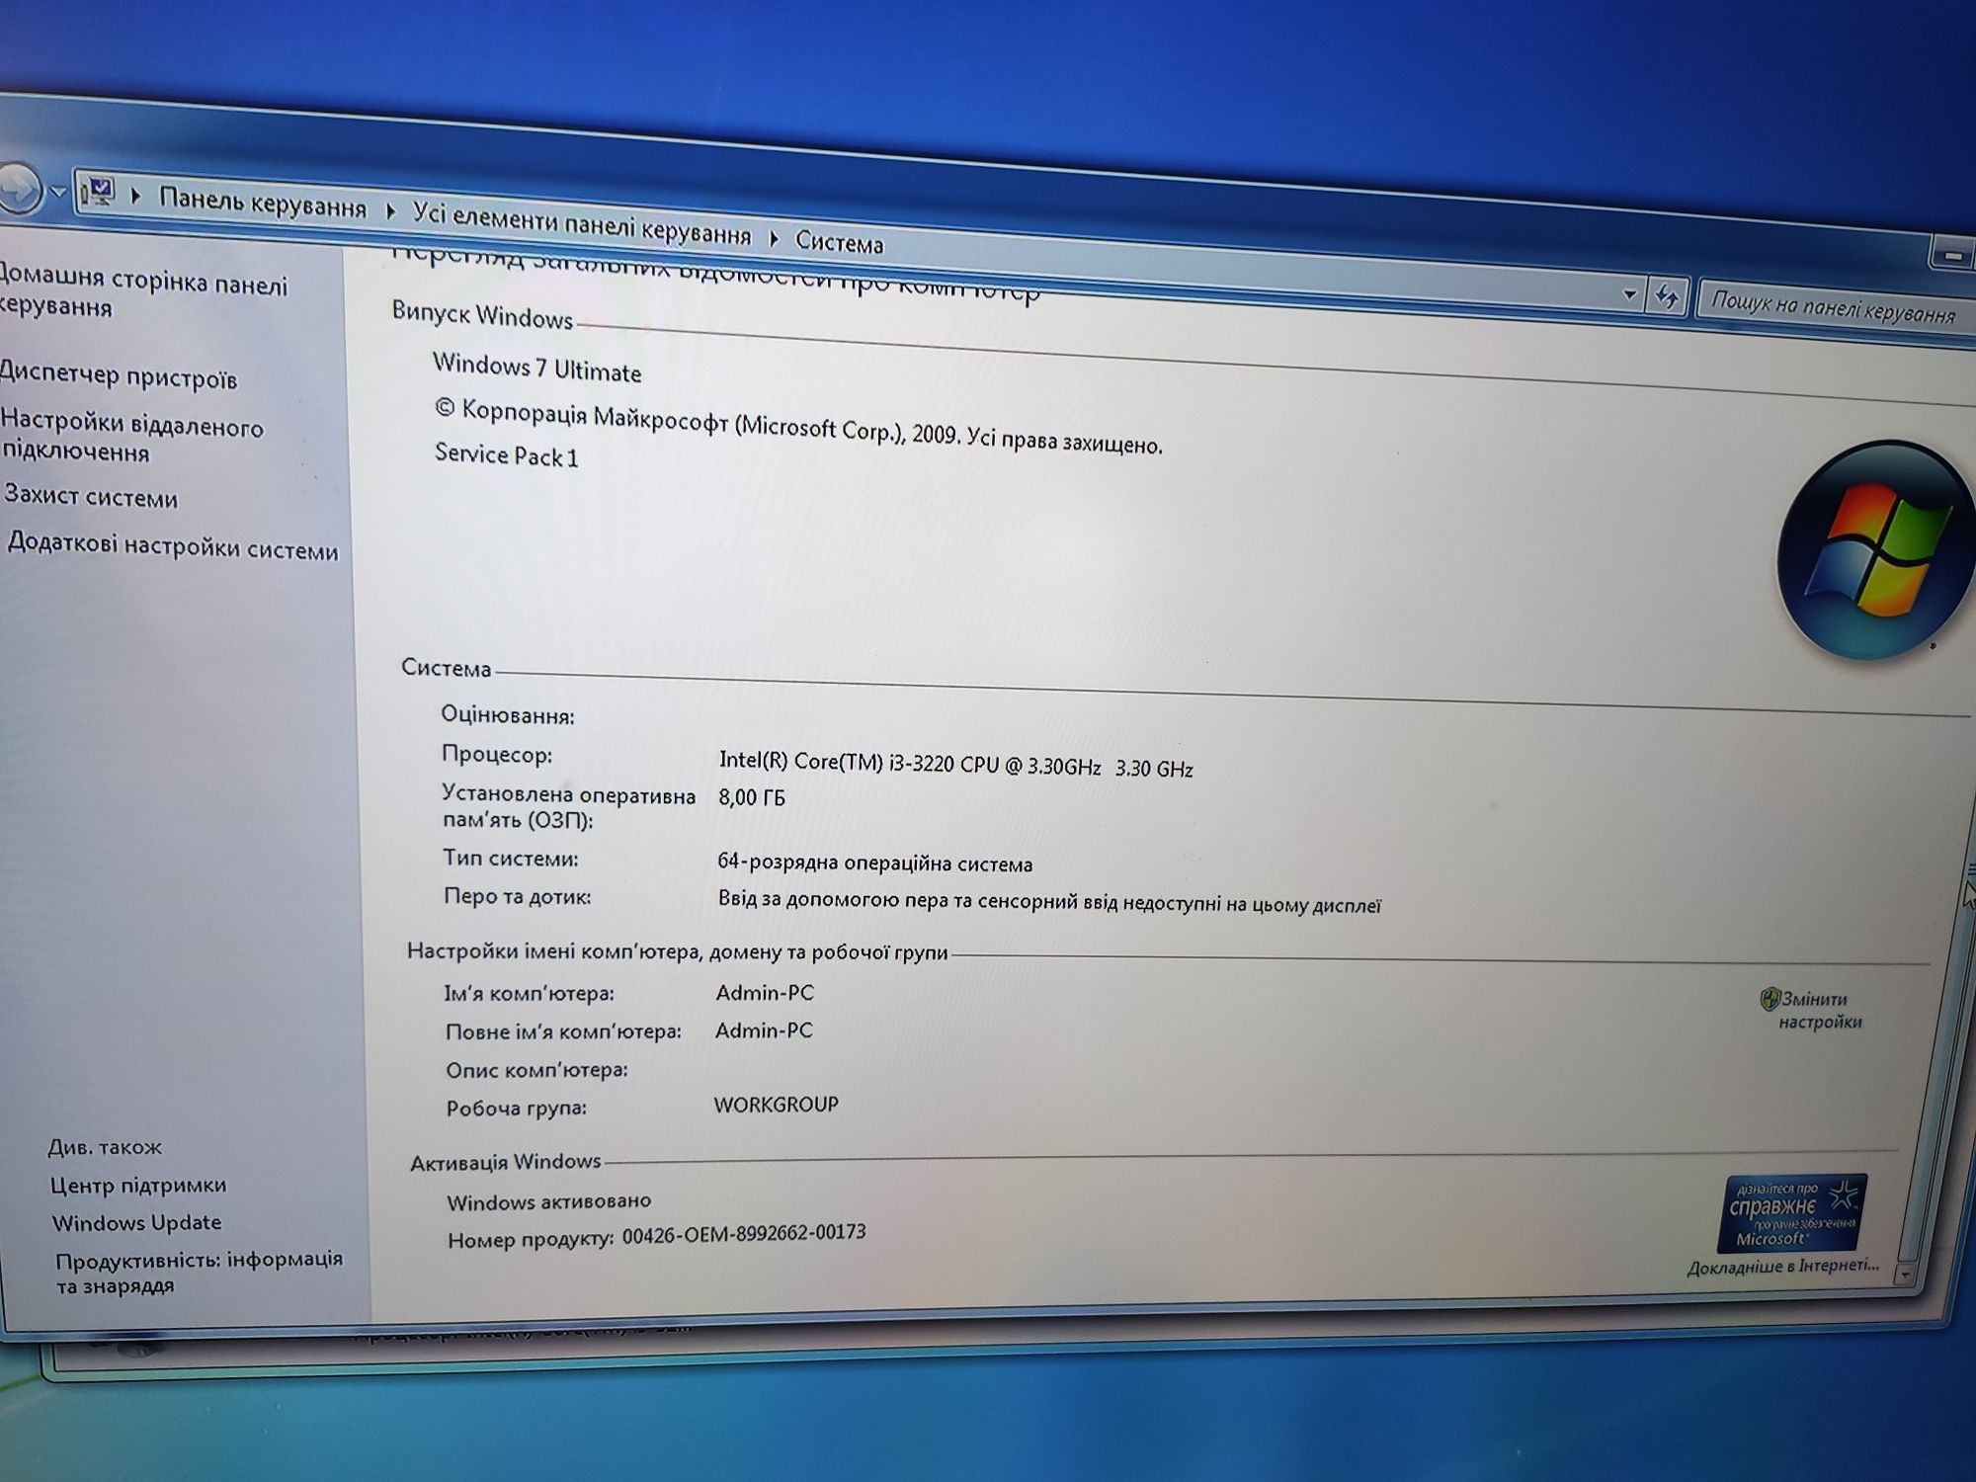Open Докладніше в Інтернеті link

pyautogui.click(x=1783, y=1267)
